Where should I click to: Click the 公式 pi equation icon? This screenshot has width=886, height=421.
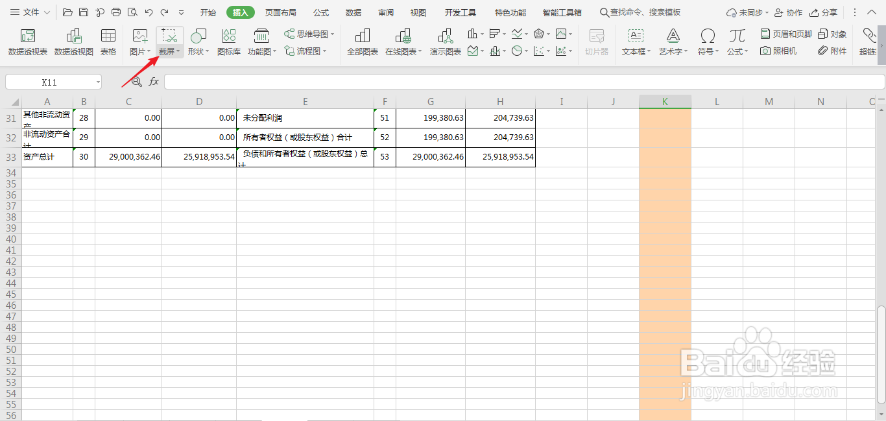(x=737, y=36)
